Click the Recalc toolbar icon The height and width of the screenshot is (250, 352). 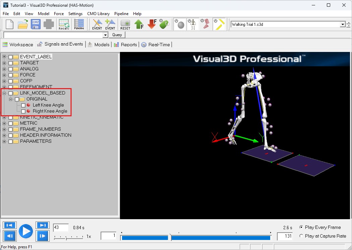(x=64, y=24)
